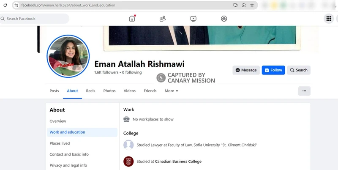Reload the page with browser refresh icon

[x=5, y=5]
